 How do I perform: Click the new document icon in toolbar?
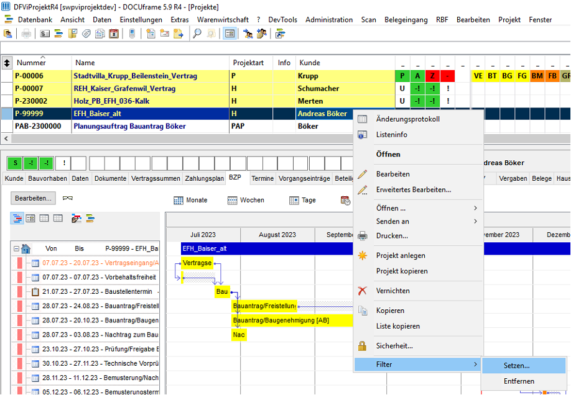(x=151, y=34)
